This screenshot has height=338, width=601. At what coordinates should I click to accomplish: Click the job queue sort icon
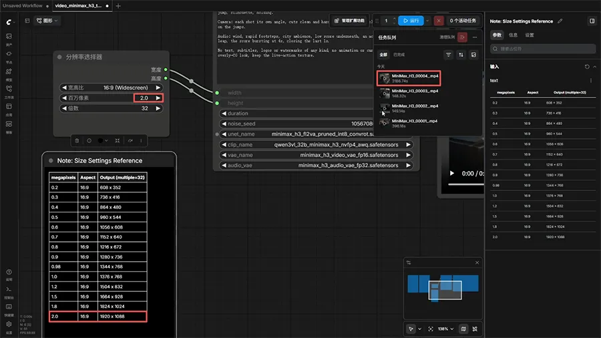[461, 55]
